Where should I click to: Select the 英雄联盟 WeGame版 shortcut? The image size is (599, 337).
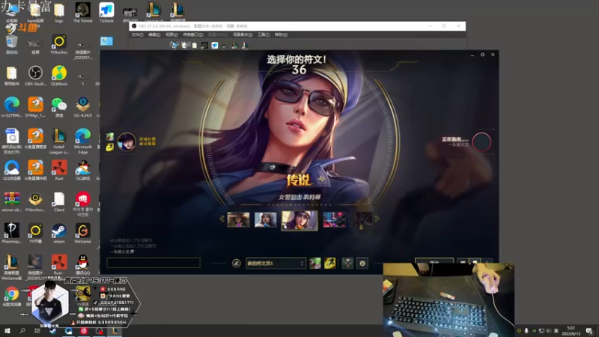11,267
